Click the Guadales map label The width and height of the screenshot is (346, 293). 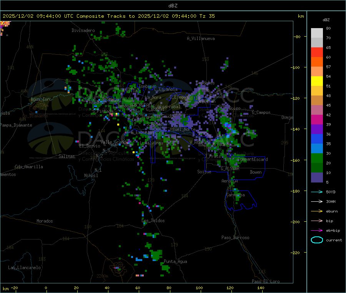tap(205, 83)
